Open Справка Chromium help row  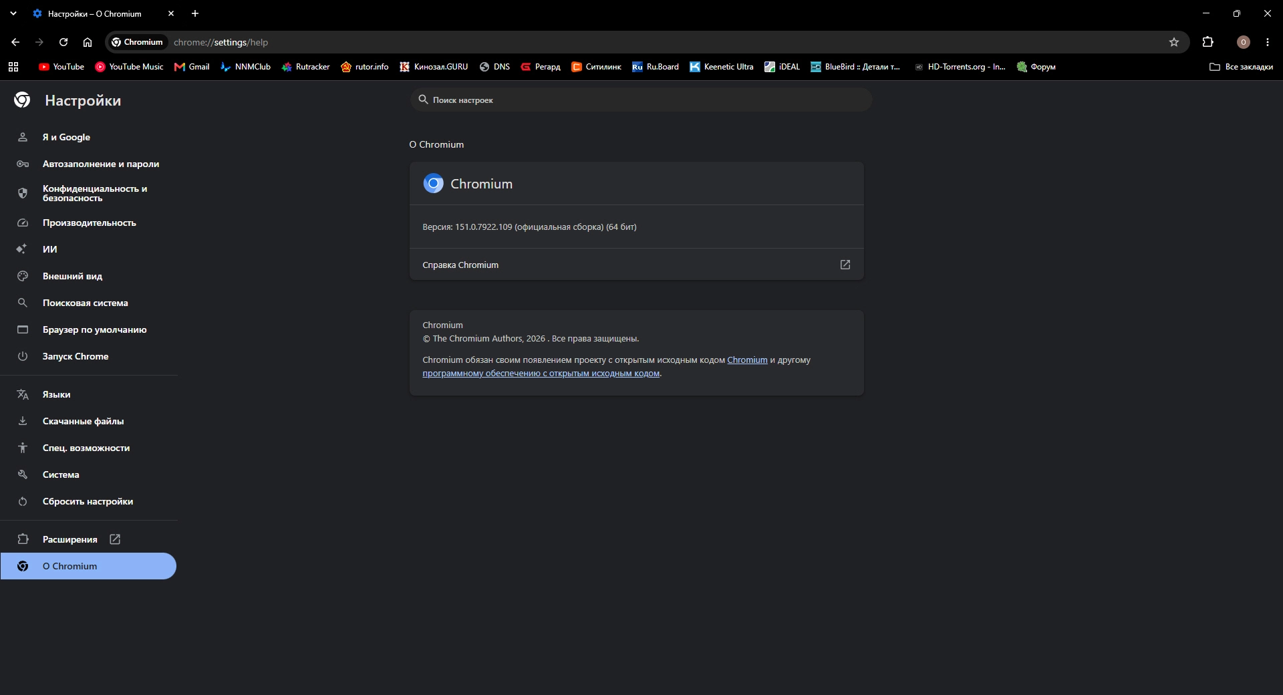(x=636, y=265)
